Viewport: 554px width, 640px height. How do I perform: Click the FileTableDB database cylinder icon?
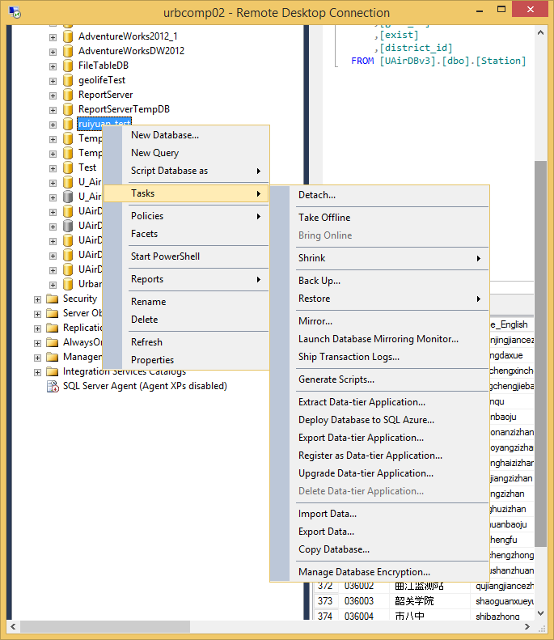coord(68,66)
